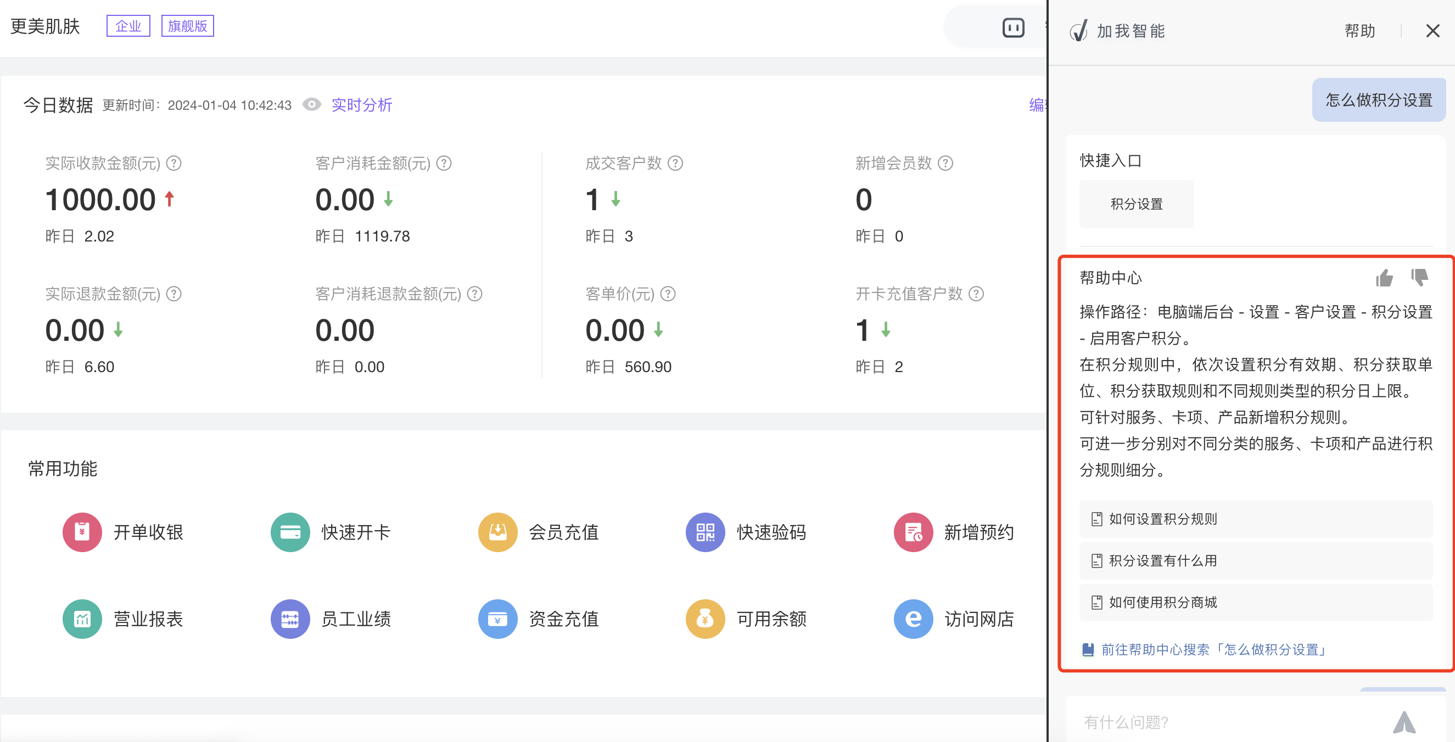Viewport: 1455px width, 742px height.
Task: Click help icon beside 客户消耗金额(元)
Action: click(444, 163)
